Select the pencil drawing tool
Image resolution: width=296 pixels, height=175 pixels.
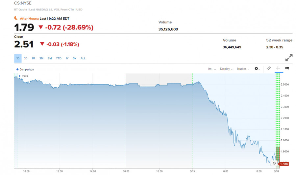269,68
